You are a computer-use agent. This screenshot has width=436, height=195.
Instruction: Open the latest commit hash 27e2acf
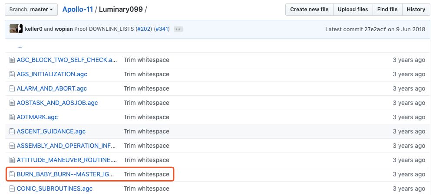(375, 29)
